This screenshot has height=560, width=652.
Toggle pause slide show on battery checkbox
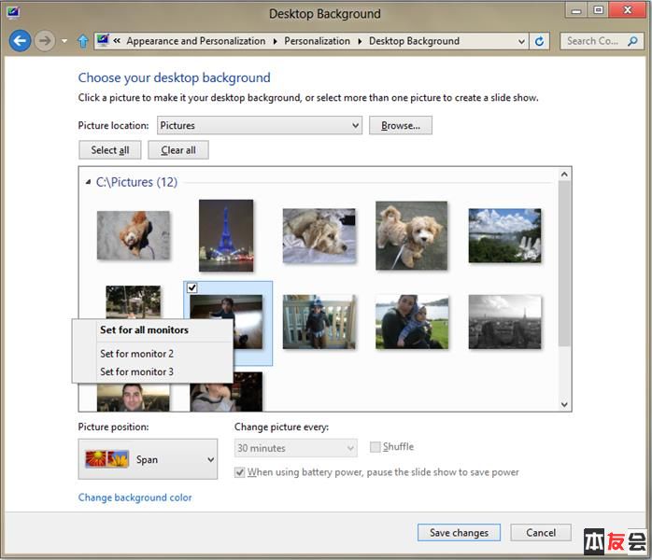pos(239,472)
